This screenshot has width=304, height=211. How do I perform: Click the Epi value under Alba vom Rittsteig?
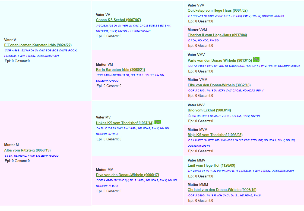(17, 161)
